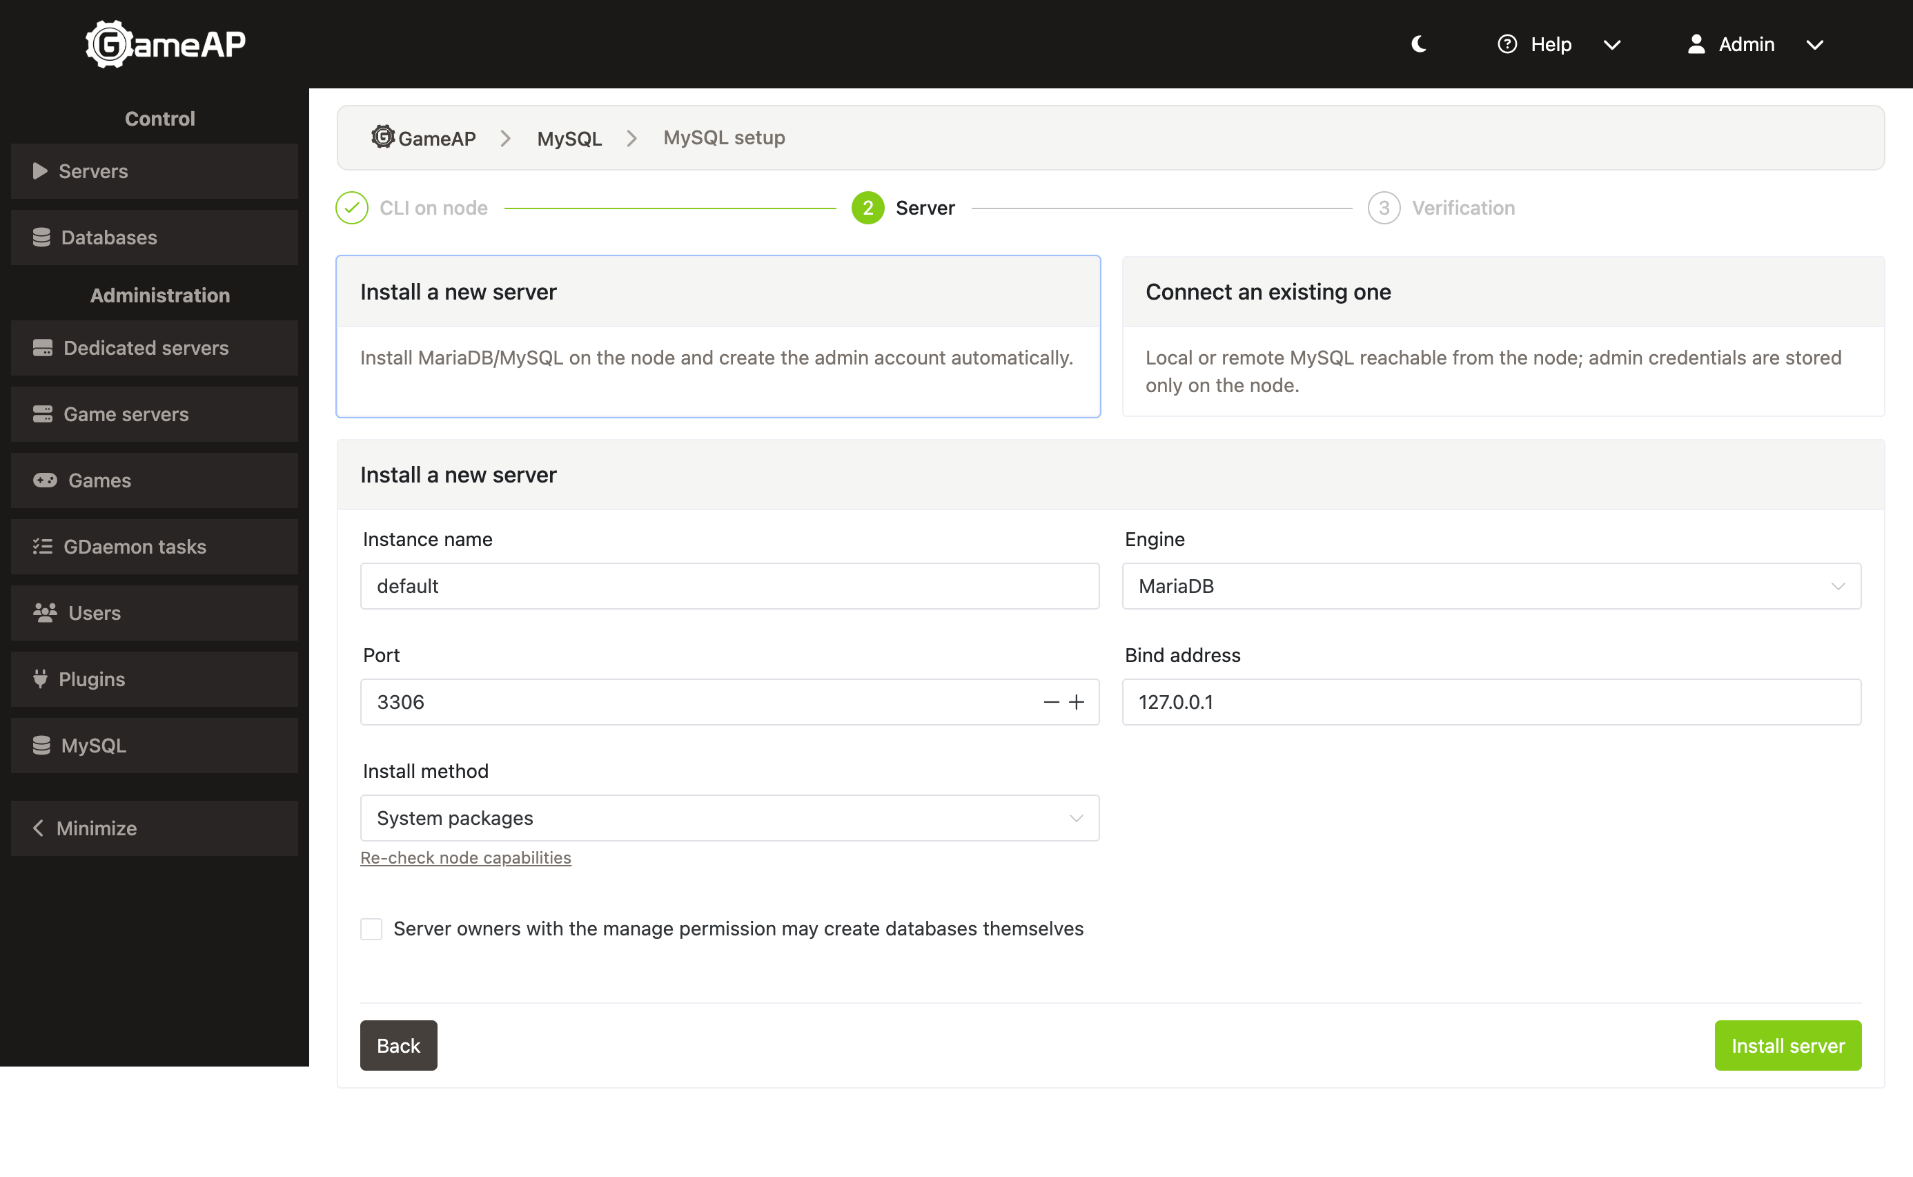Screen dimensions: 1913x1177
Task: Click the Dedicated servers icon
Action: click(x=43, y=348)
